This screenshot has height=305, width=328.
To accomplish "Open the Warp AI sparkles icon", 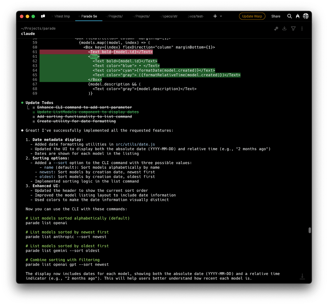I will click(276, 29).
